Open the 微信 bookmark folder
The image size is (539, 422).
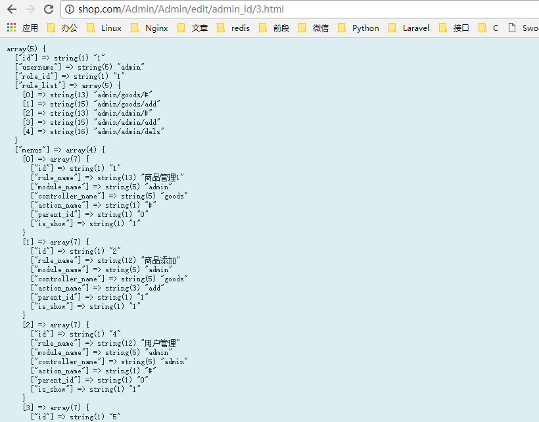(314, 28)
